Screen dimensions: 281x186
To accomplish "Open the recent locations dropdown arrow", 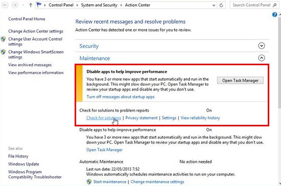I will [x=23, y=5].
